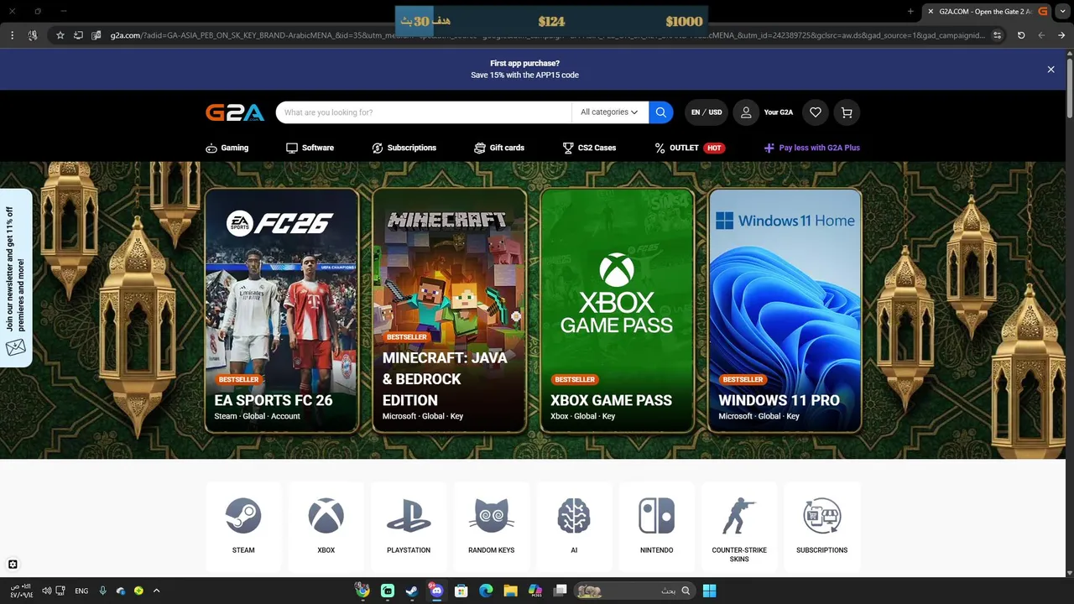
Task: Click the taskbar microphone icon
Action: pos(103,591)
